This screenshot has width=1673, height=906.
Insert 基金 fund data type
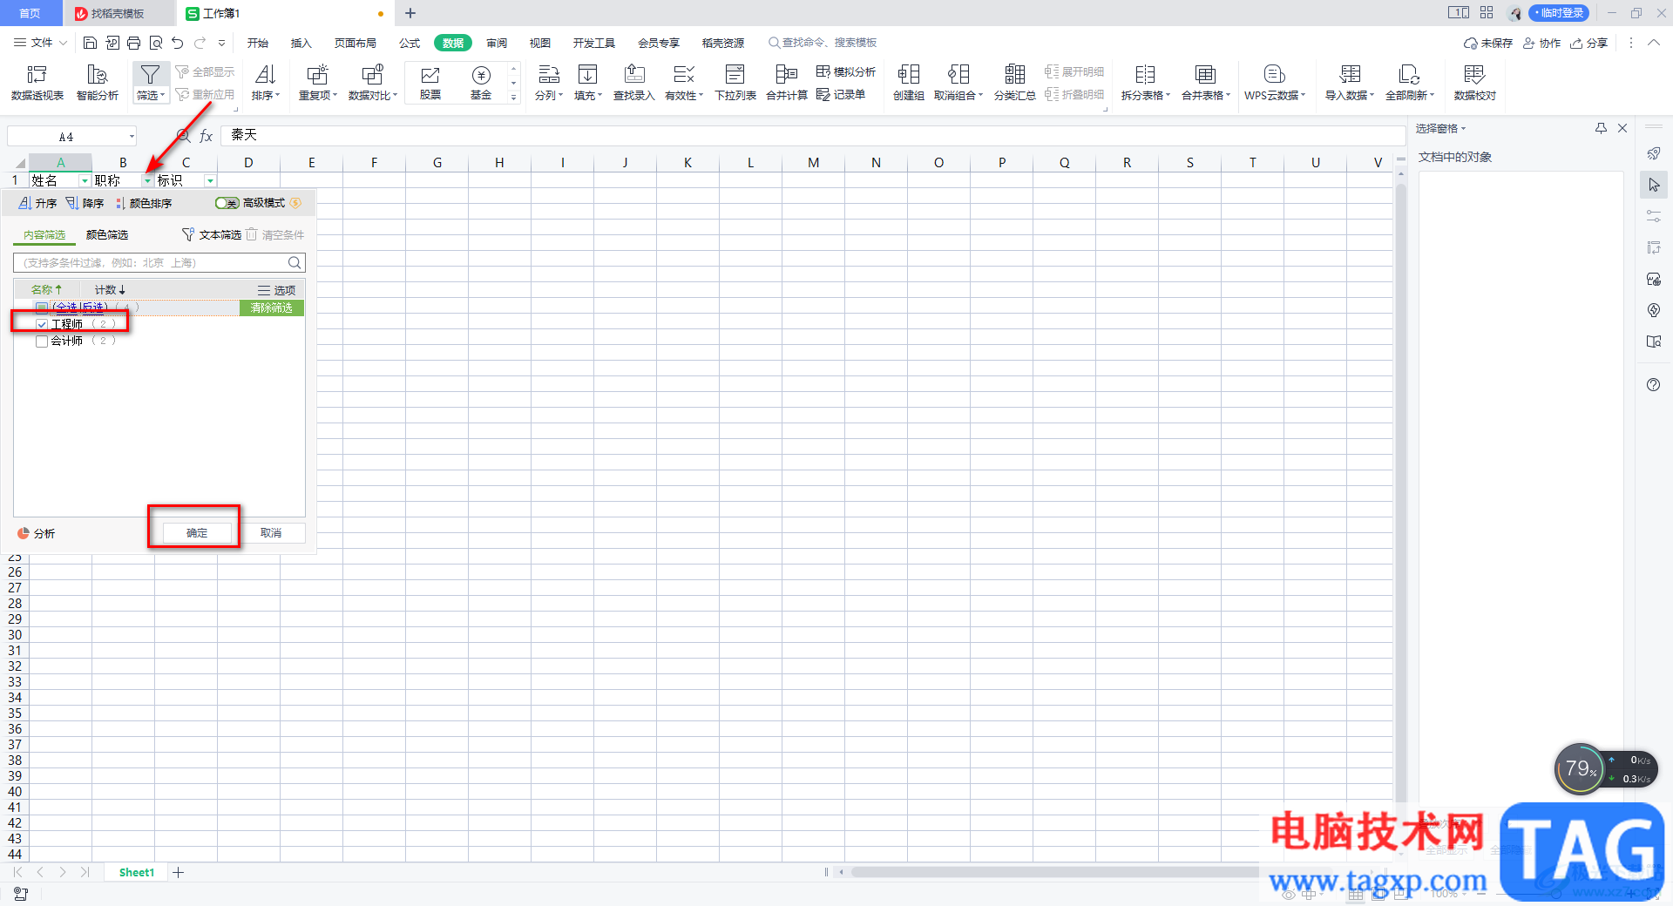[x=481, y=83]
